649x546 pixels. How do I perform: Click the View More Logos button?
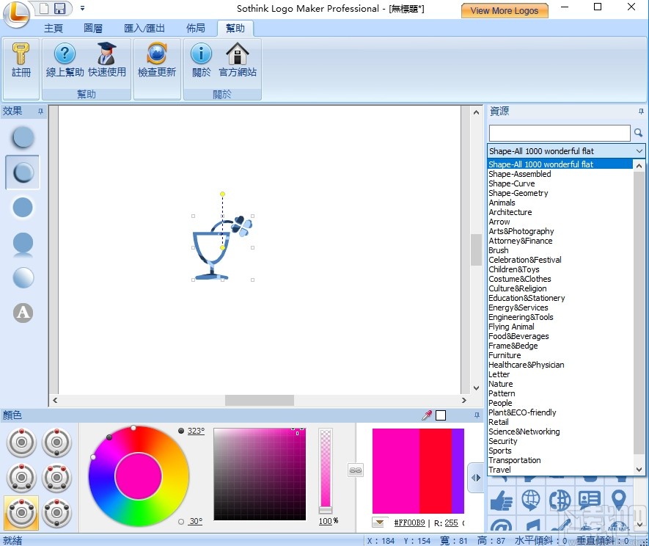click(505, 10)
